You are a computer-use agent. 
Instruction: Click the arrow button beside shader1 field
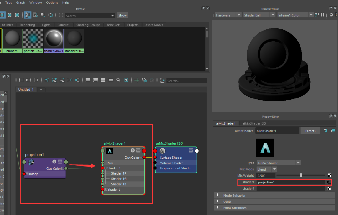[329, 182]
